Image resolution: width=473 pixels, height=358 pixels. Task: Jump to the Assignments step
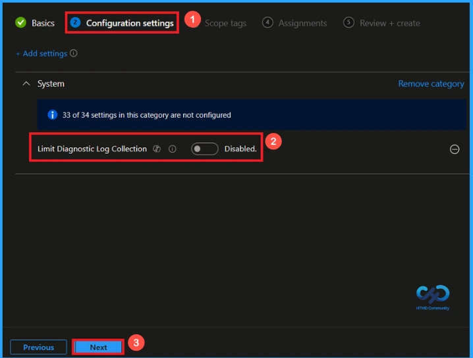tap(294, 23)
